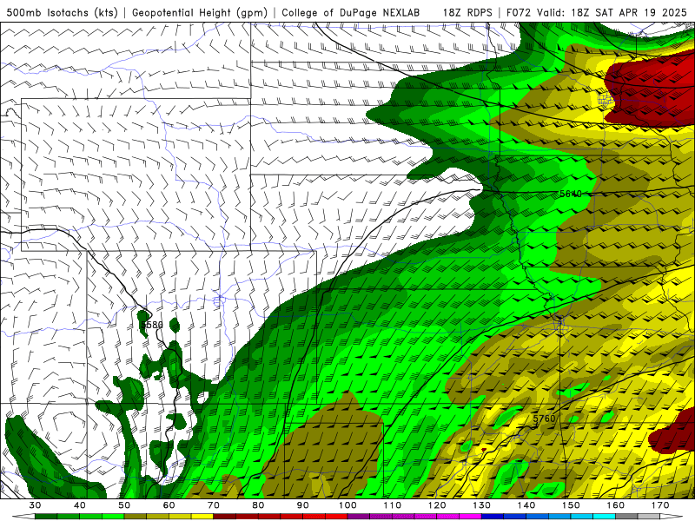
Task: Select the bright green 45-50 kt legend swatch
Action: click(113, 517)
